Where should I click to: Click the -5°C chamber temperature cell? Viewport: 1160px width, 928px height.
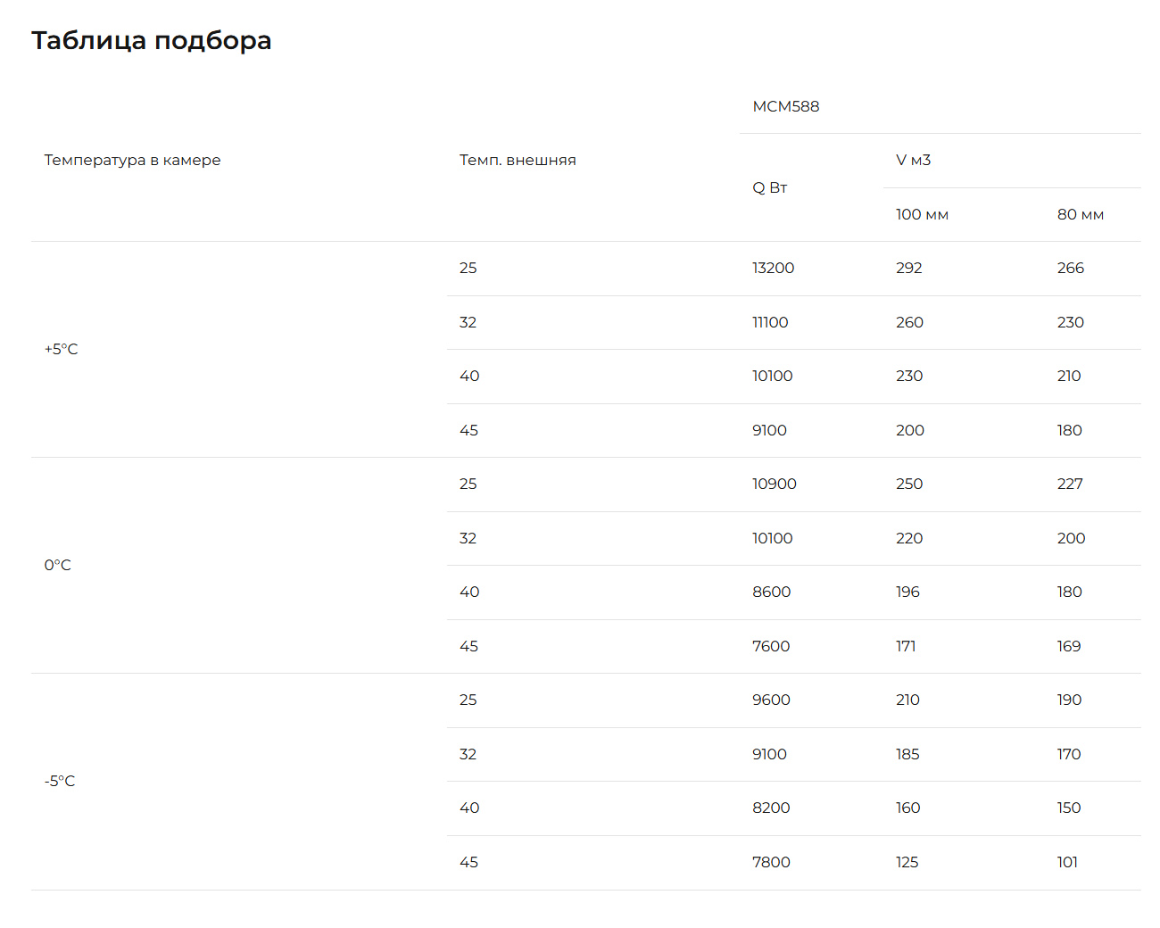(60, 781)
